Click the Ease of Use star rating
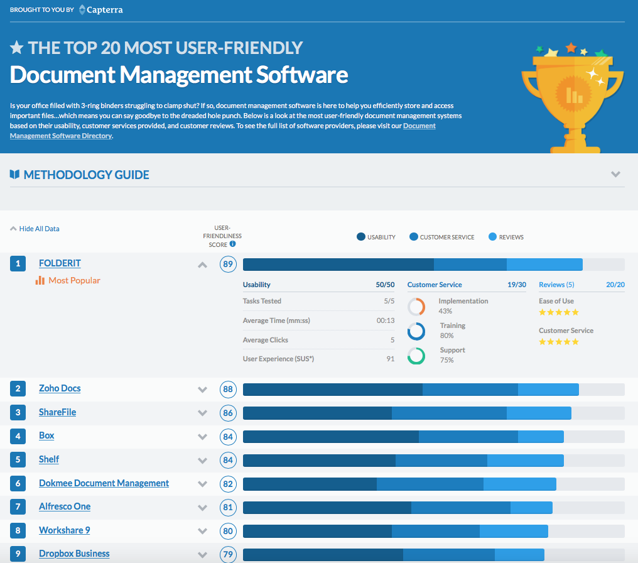This screenshot has width=638, height=563. coord(559,312)
